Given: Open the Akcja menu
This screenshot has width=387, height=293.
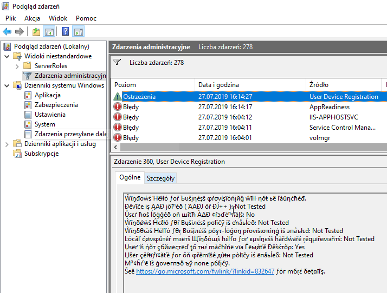Looking at the screenshot, I should [32, 18].
